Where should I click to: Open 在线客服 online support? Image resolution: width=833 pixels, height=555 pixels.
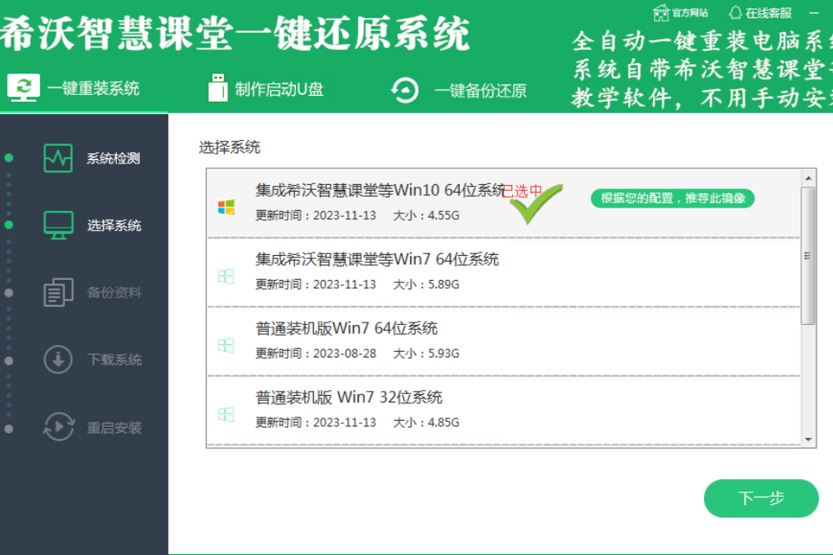(x=768, y=12)
